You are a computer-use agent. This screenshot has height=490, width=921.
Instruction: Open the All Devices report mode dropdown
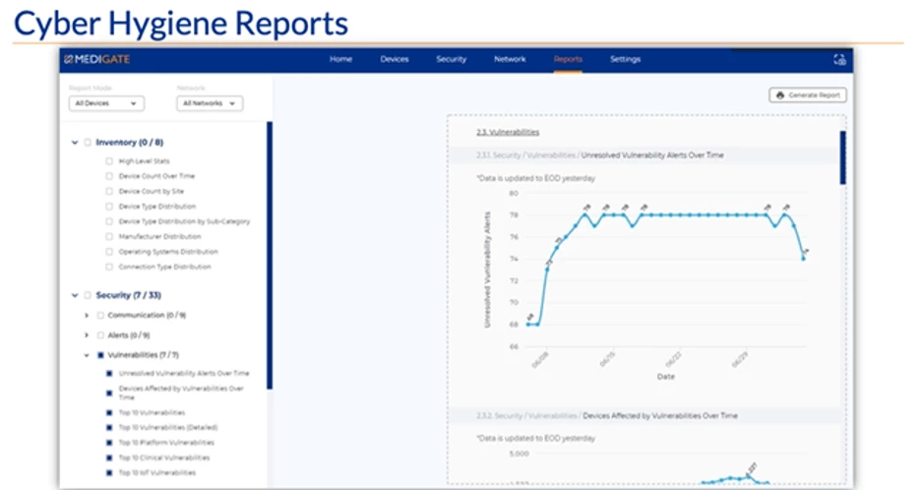pos(107,103)
